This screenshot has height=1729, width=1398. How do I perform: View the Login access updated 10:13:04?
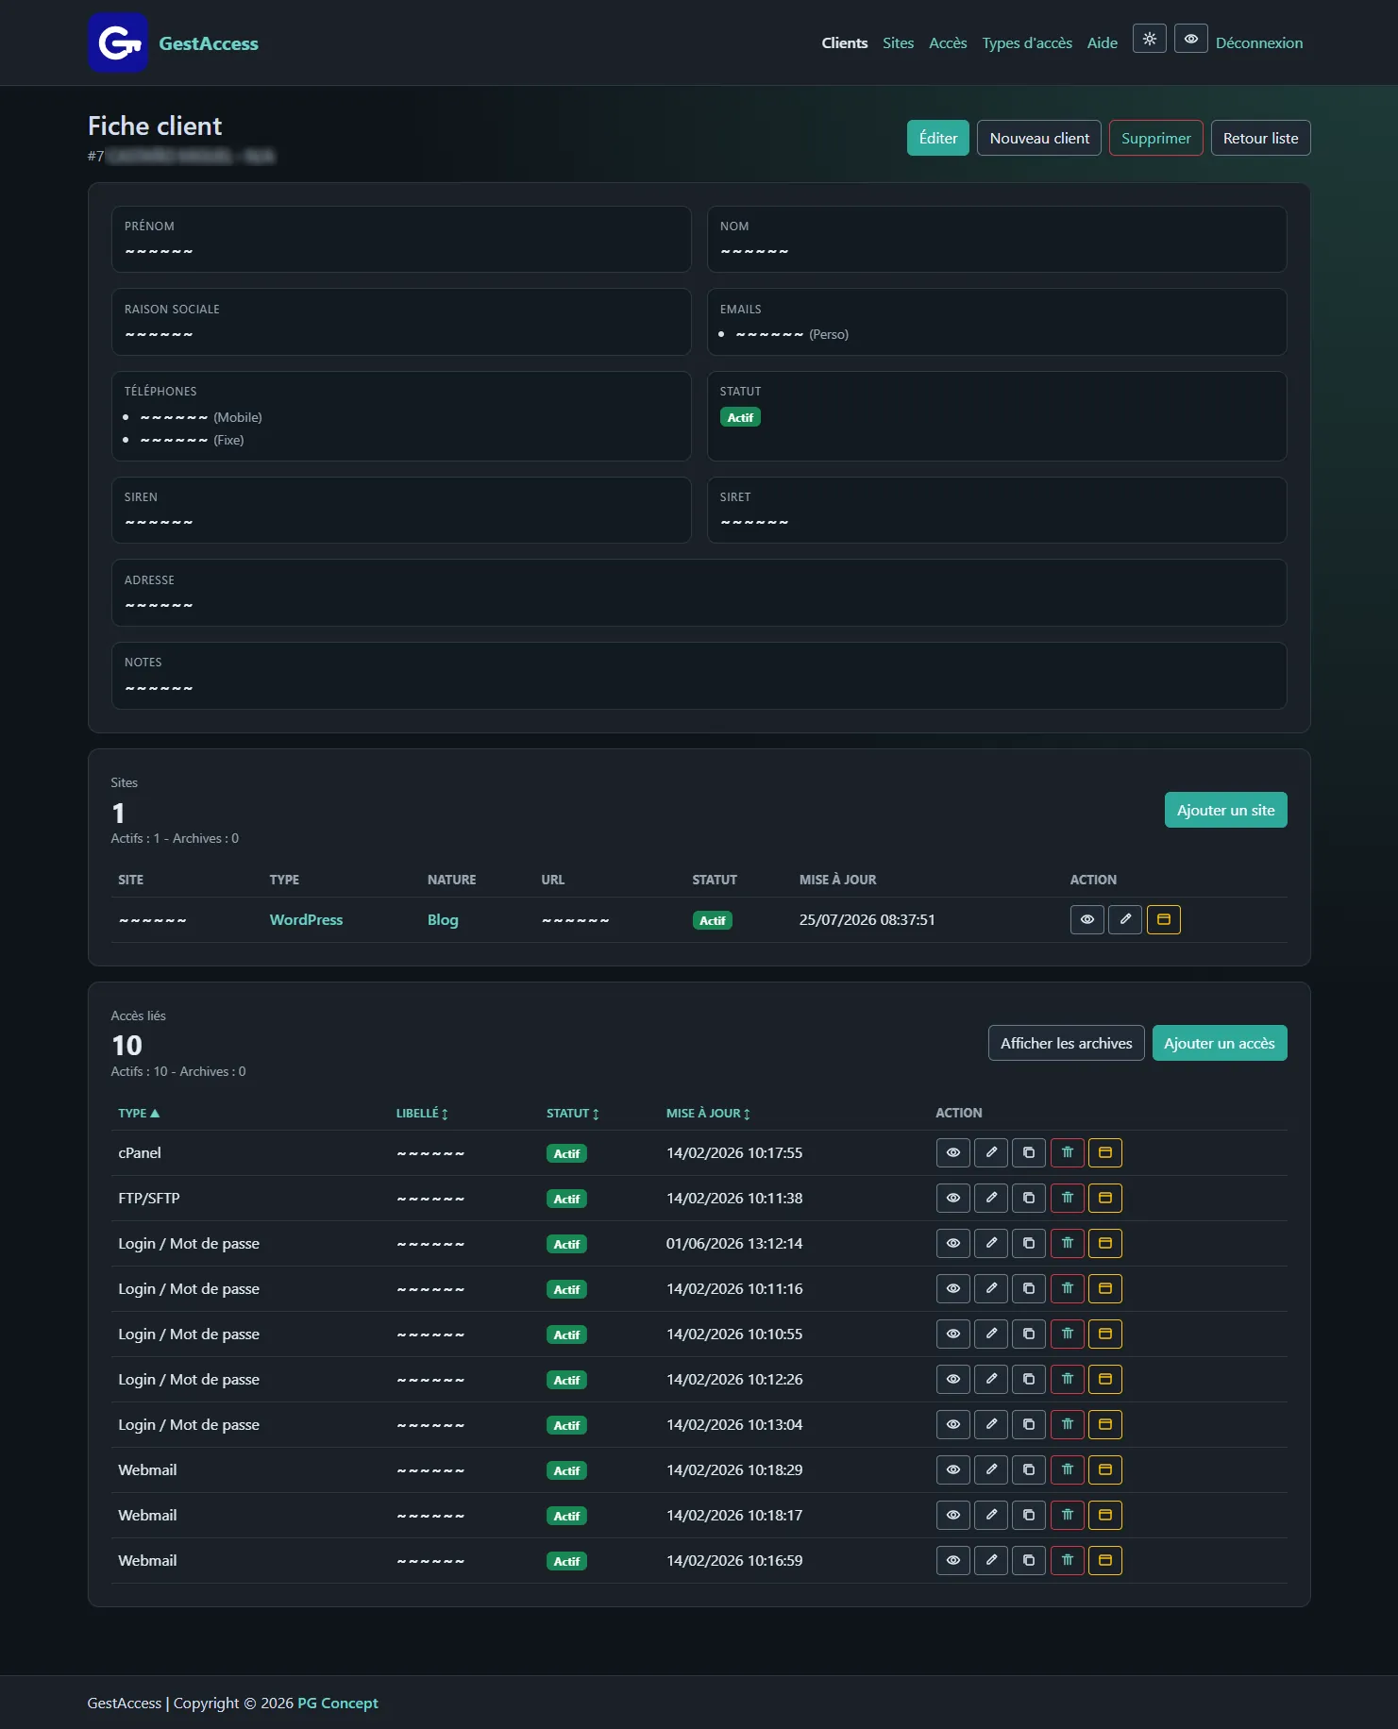click(x=952, y=1424)
